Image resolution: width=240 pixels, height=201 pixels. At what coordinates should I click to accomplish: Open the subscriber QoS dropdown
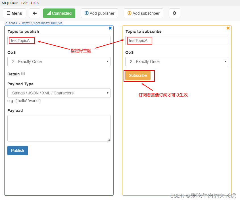177,62
